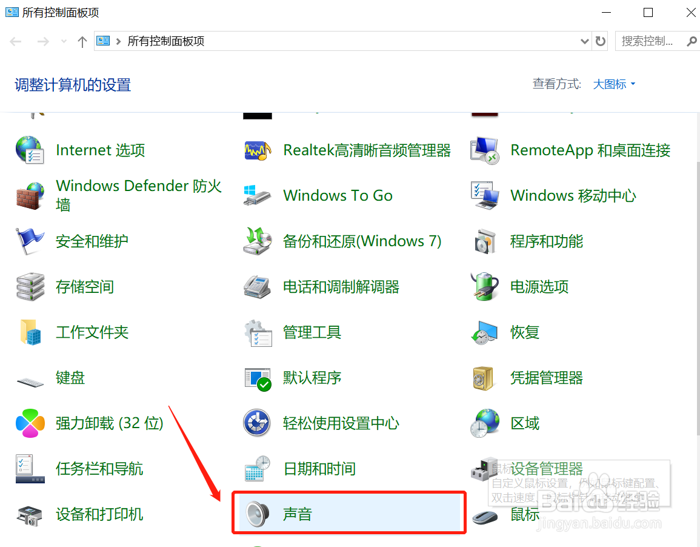Open the 默认程序 icon
This screenshot has height=547, width=700.
point(258,379)
